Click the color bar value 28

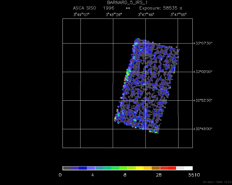click(159, 175)
